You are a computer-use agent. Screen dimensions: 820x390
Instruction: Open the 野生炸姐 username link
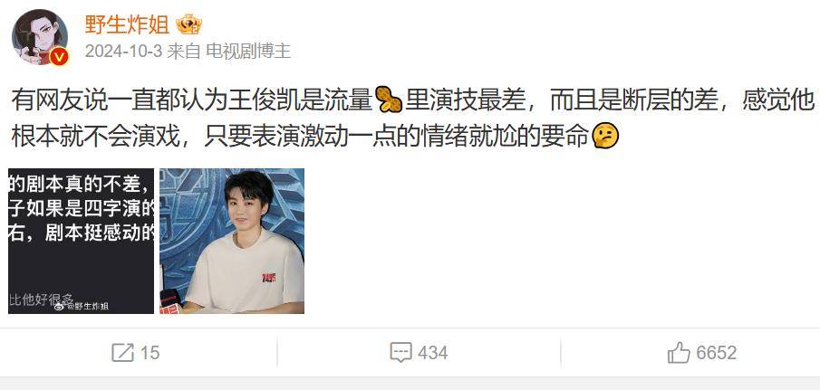[x=127, y=24]
